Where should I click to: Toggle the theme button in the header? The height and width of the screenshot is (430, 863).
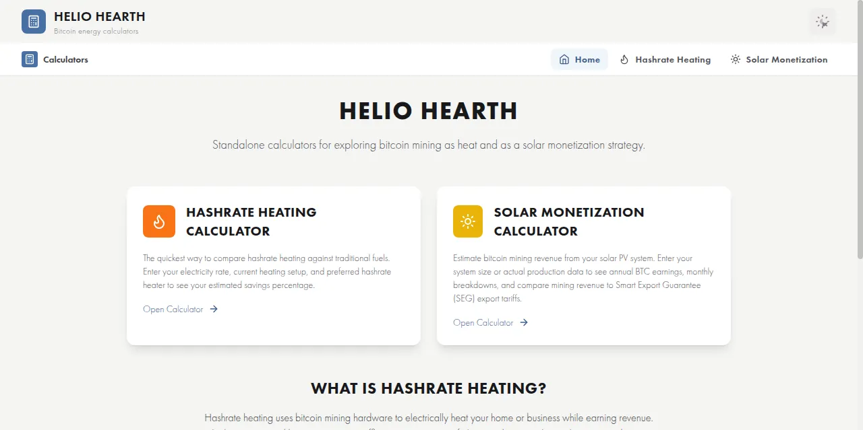(823, 22)
